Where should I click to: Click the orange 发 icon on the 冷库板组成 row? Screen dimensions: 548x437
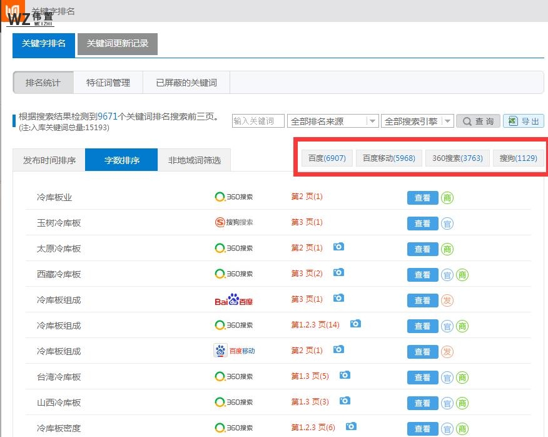pos(449,299)
